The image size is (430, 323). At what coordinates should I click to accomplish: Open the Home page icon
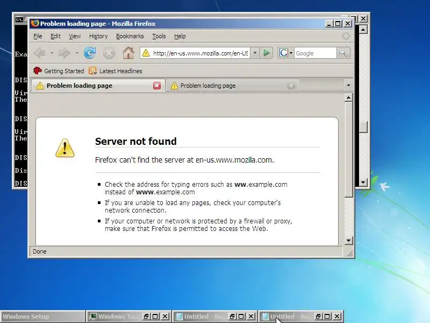click(128, 53)
